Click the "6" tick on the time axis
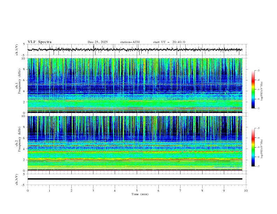The image size is (277, 214). click(x=158, y=191)
